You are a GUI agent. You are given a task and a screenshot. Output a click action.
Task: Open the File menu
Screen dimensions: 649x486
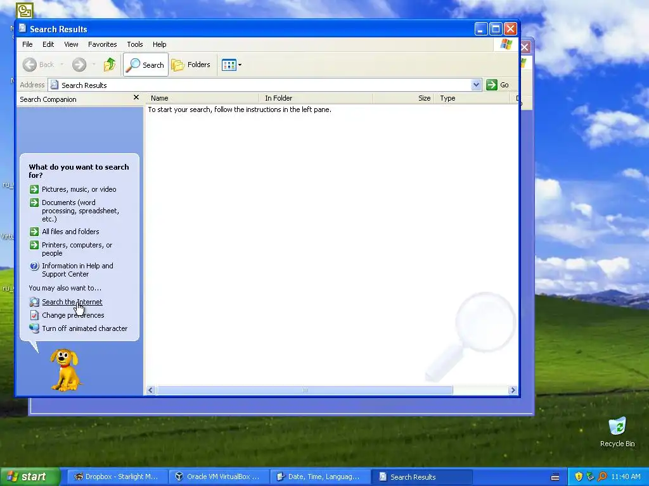click(27, 44)
